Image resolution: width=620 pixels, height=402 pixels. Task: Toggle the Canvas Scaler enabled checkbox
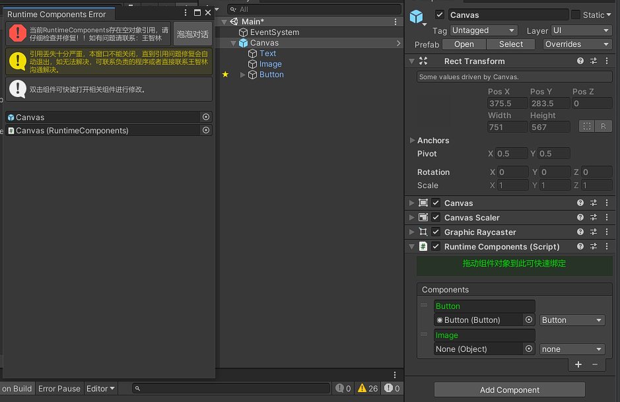click(436, 217)
